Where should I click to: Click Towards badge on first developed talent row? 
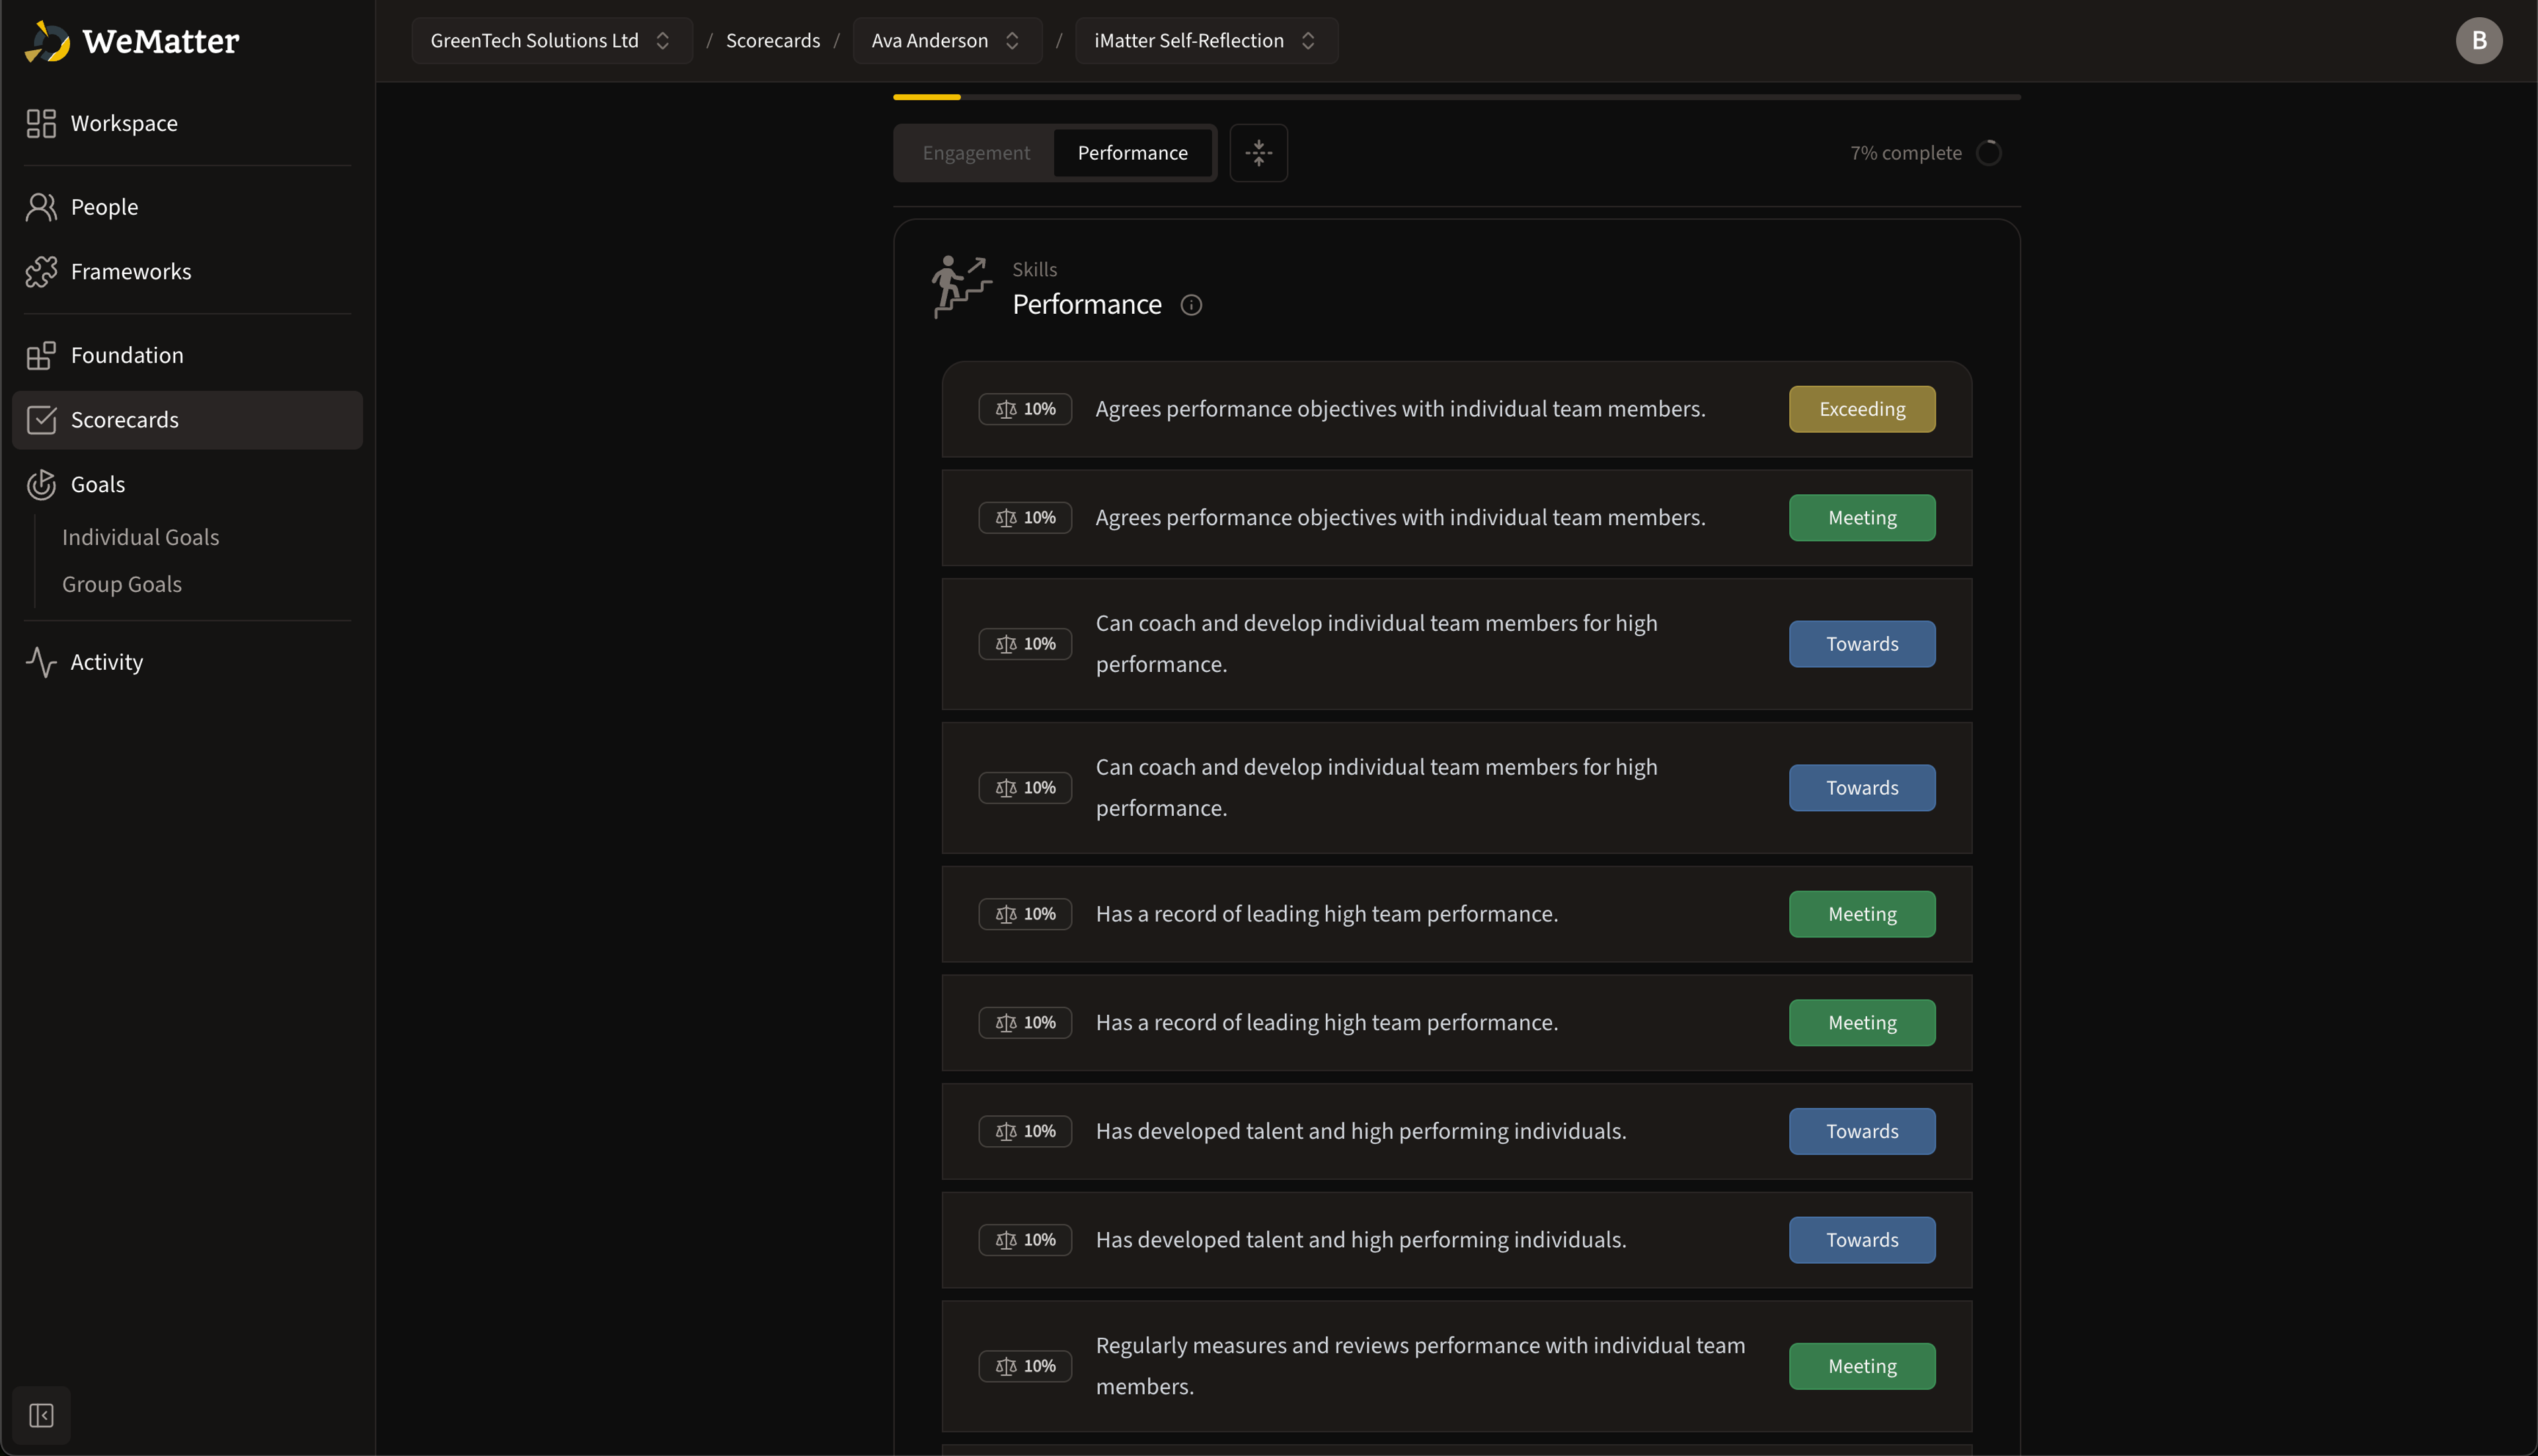[x=1862, y=1131]
